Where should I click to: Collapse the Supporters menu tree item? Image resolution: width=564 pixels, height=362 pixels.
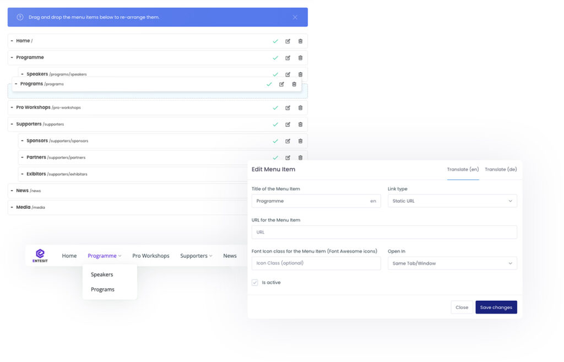click(x=12, y=125)
